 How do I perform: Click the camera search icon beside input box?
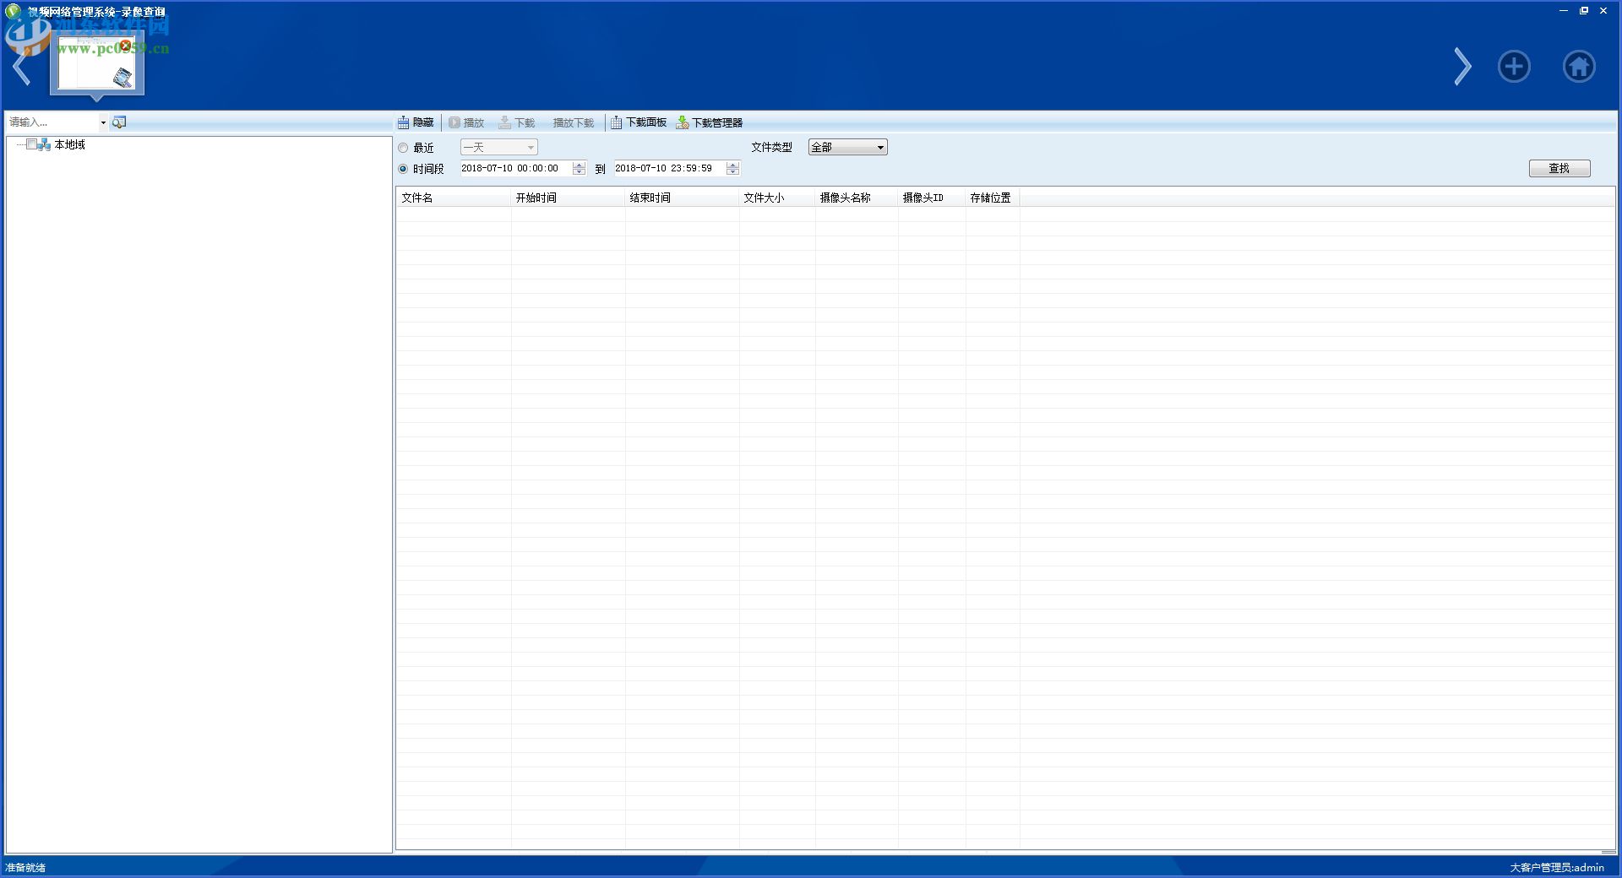(x=119, y=122)
